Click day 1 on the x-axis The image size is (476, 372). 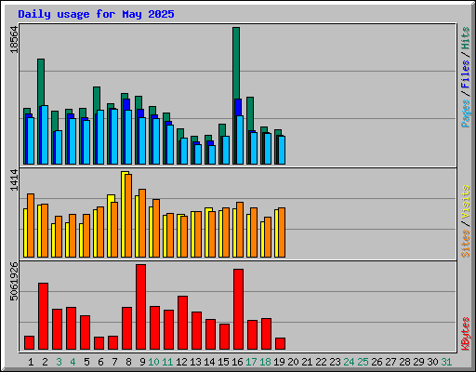[x=31, y=362]
